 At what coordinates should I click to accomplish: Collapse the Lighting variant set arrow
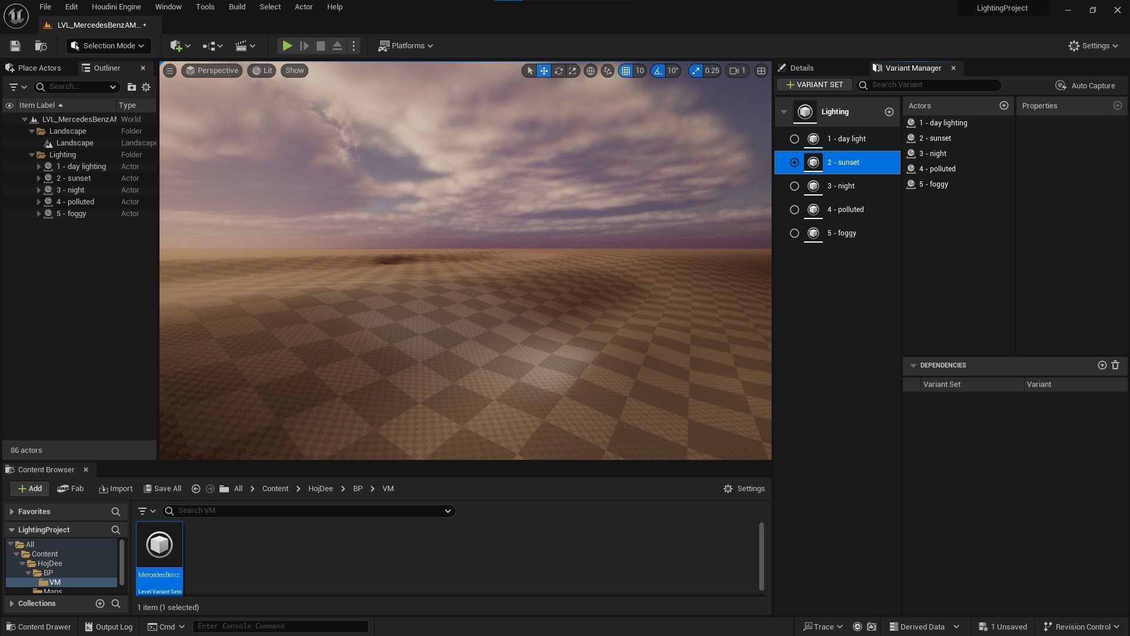click(784, 112)
